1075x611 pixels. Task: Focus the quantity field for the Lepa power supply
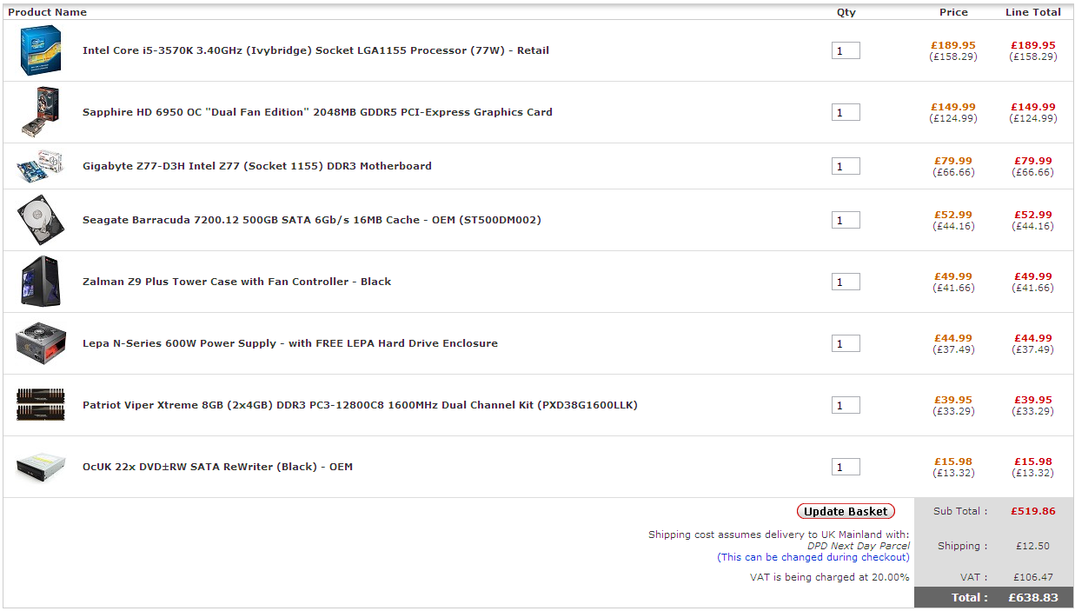(x=845, y=344)
